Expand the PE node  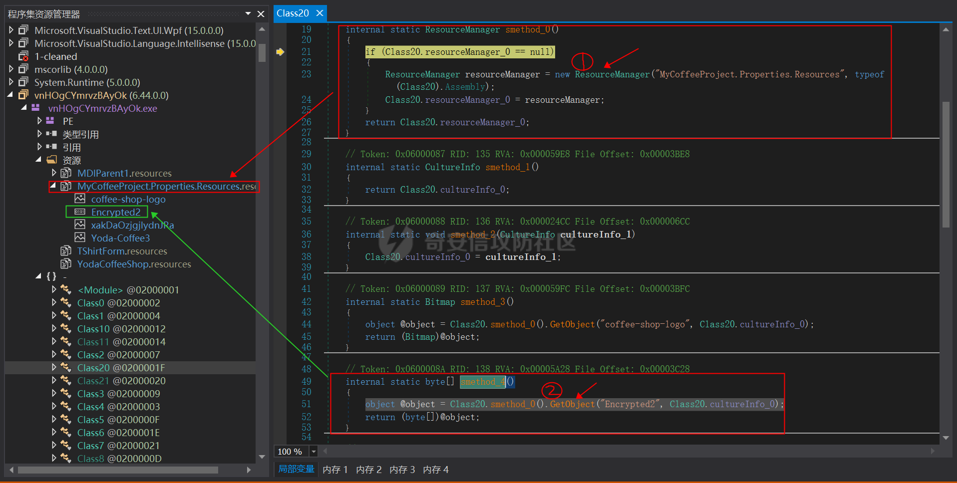(39, 121)
